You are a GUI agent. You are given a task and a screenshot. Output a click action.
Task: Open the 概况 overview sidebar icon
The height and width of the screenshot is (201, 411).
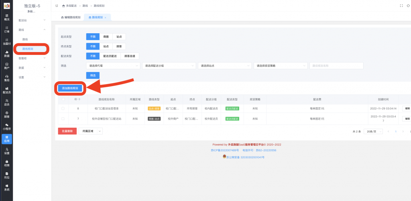(x=7, y=18)
